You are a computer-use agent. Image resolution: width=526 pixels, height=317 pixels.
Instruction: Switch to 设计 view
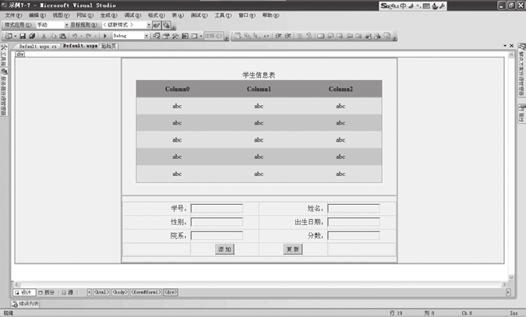point(24,293)
